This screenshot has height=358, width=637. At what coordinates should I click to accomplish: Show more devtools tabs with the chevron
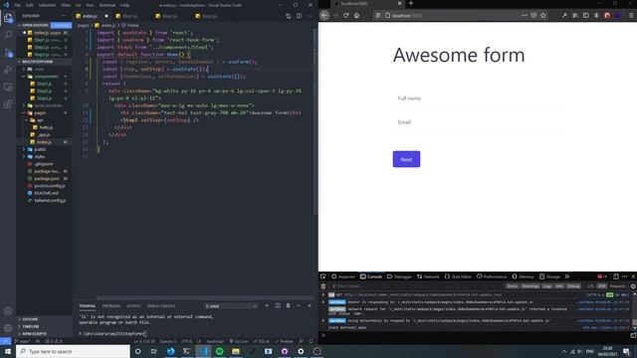[x=567, y=276]
